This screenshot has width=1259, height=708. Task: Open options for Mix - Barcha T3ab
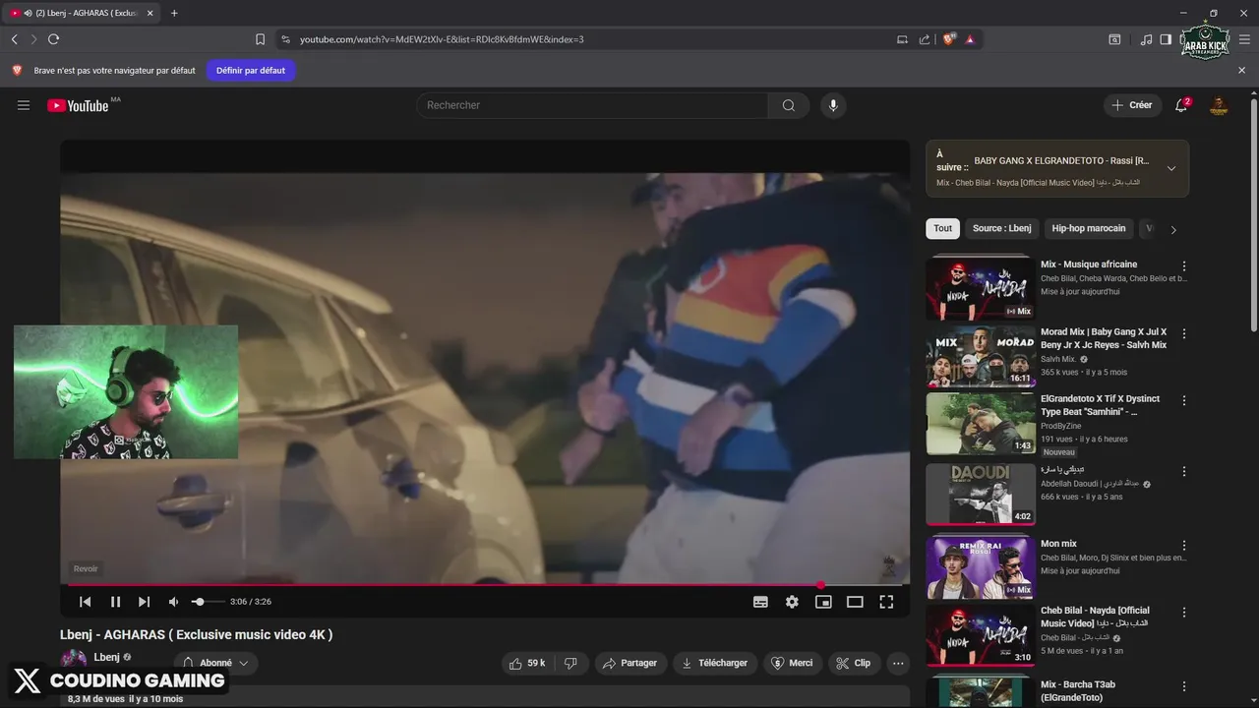click(x=1184, y=685)
